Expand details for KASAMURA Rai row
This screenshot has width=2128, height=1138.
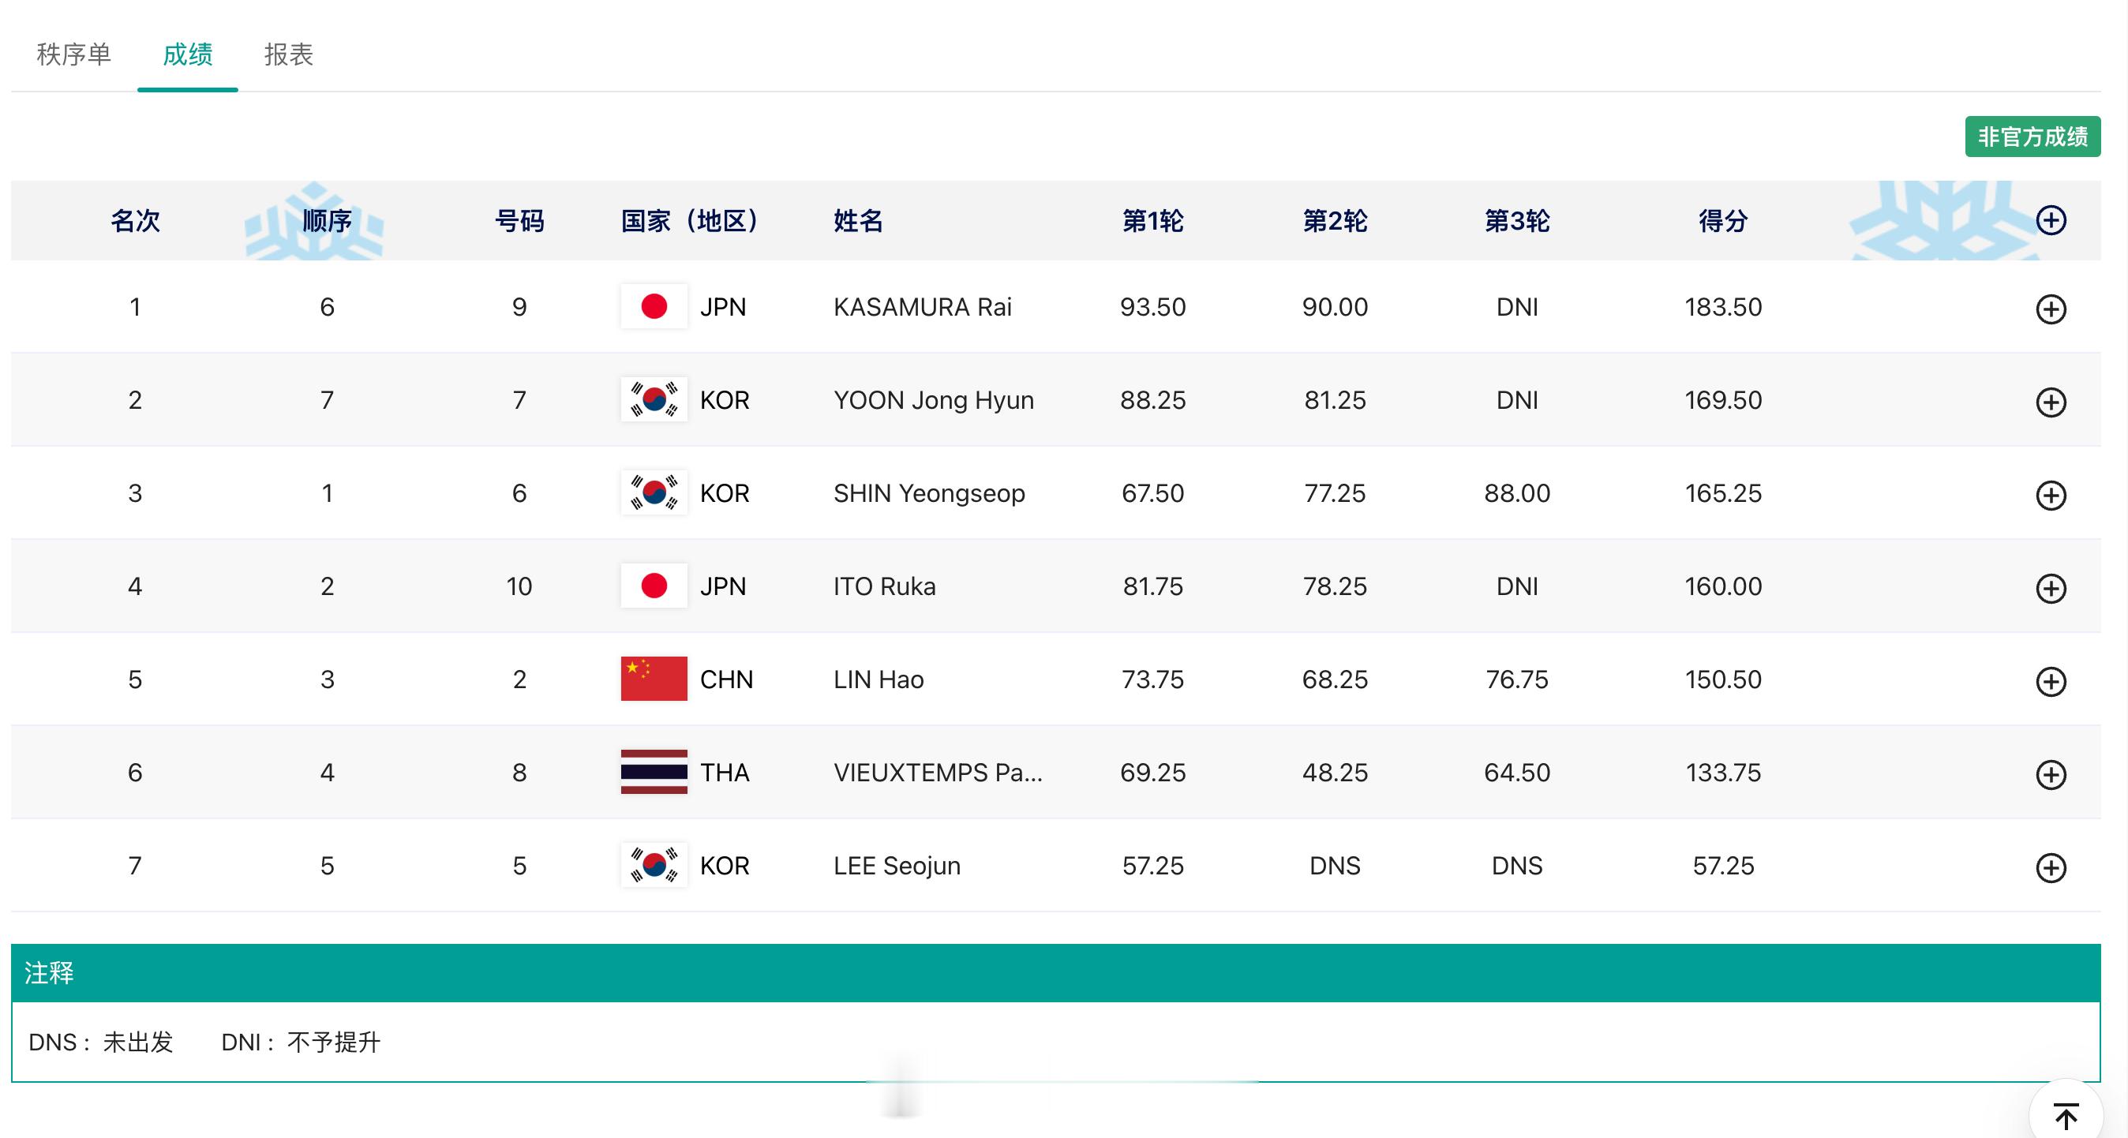(2051, 309)
